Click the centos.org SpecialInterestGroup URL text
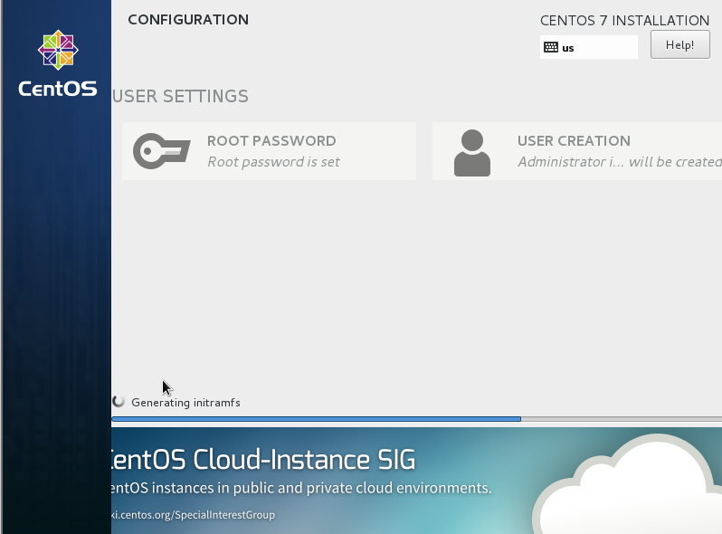This screenshot has width=722, height=534. point(193,515)
